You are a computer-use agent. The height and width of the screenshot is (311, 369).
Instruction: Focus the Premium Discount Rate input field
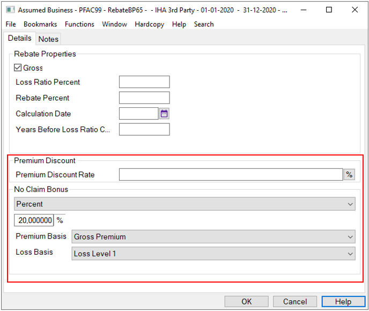231,175
